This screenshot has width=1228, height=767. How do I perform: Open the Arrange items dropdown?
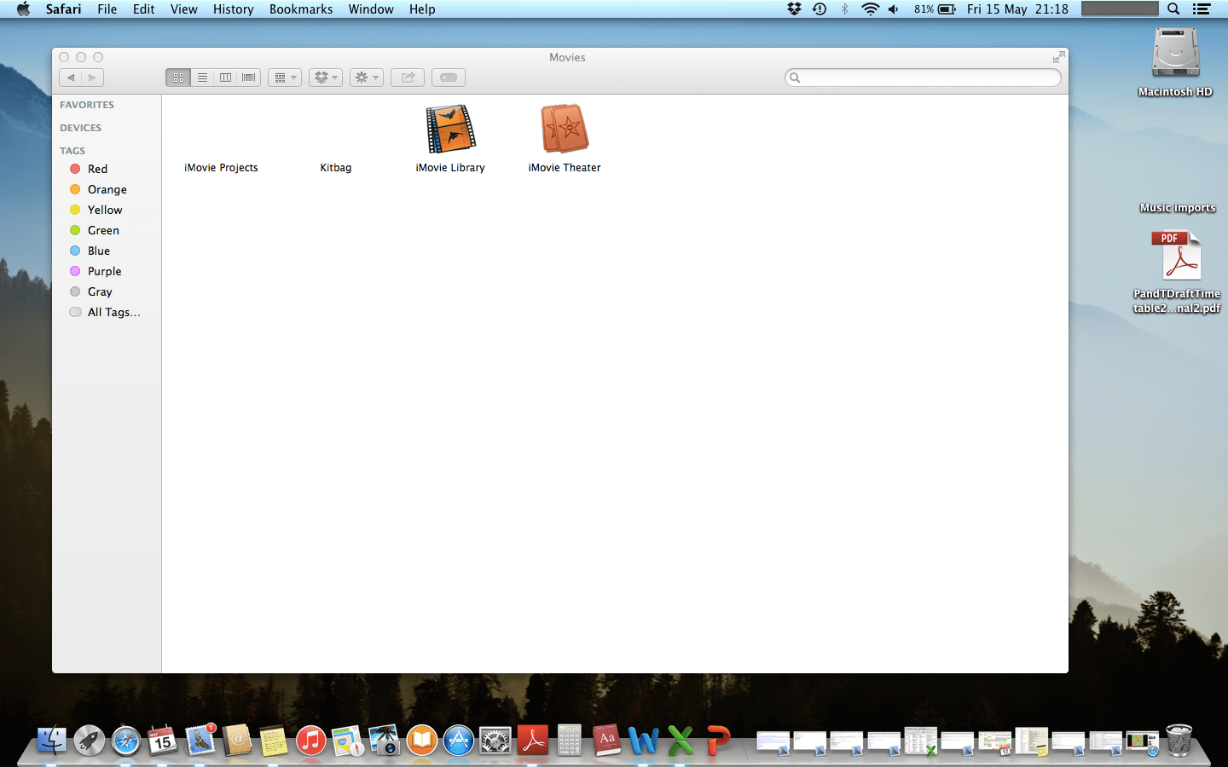pos(285,77)
